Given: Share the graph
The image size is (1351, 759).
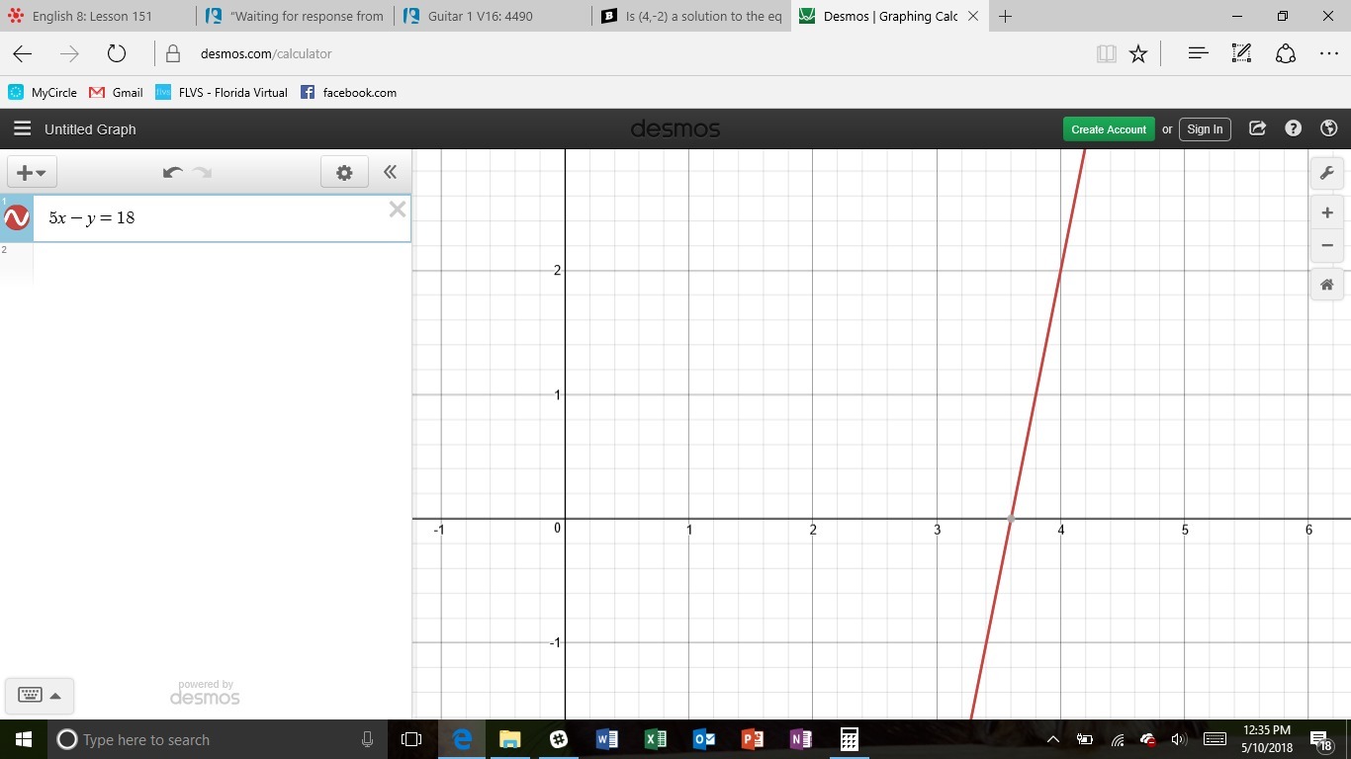Looking at the screenshot, I should pyautogui.click(x=1257, y=128).
